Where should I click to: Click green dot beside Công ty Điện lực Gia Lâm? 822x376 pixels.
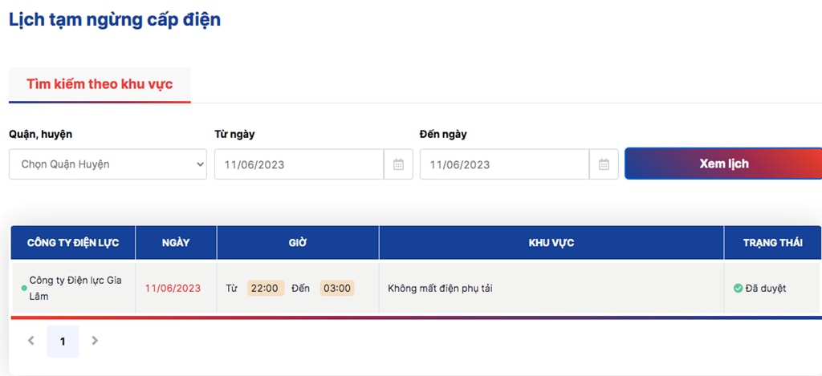(x=24, y=288)
